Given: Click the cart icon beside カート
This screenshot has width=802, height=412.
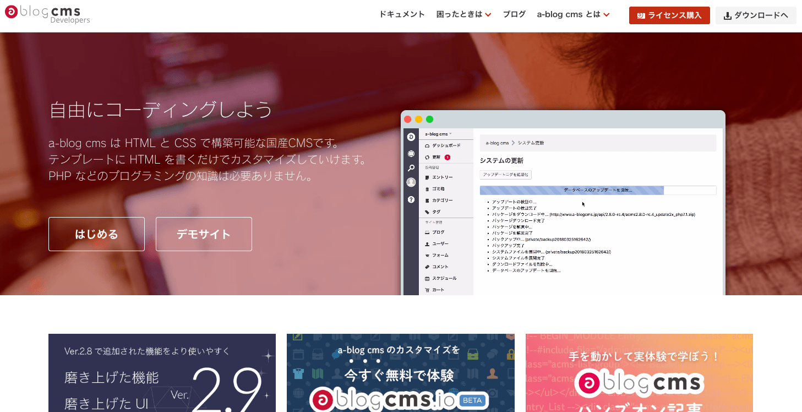Looking at the screenshot, I should tap(427, 290).
